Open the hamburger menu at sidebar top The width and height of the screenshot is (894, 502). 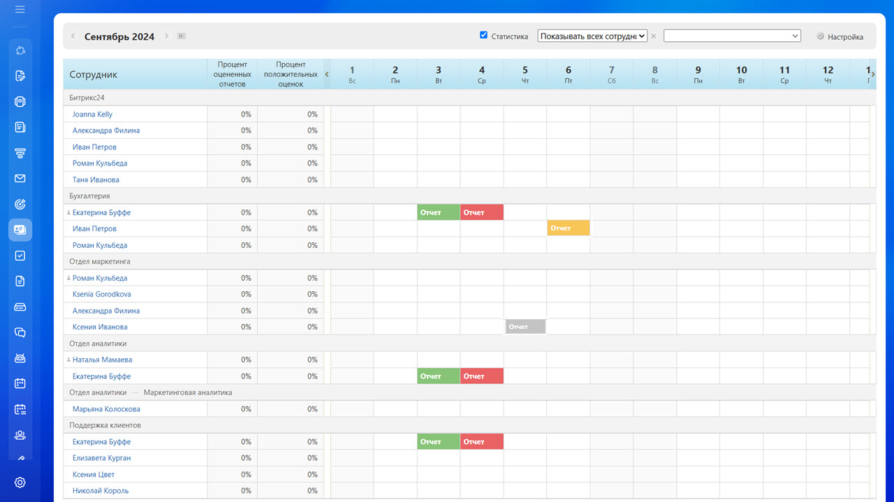[x=20, y=10]
